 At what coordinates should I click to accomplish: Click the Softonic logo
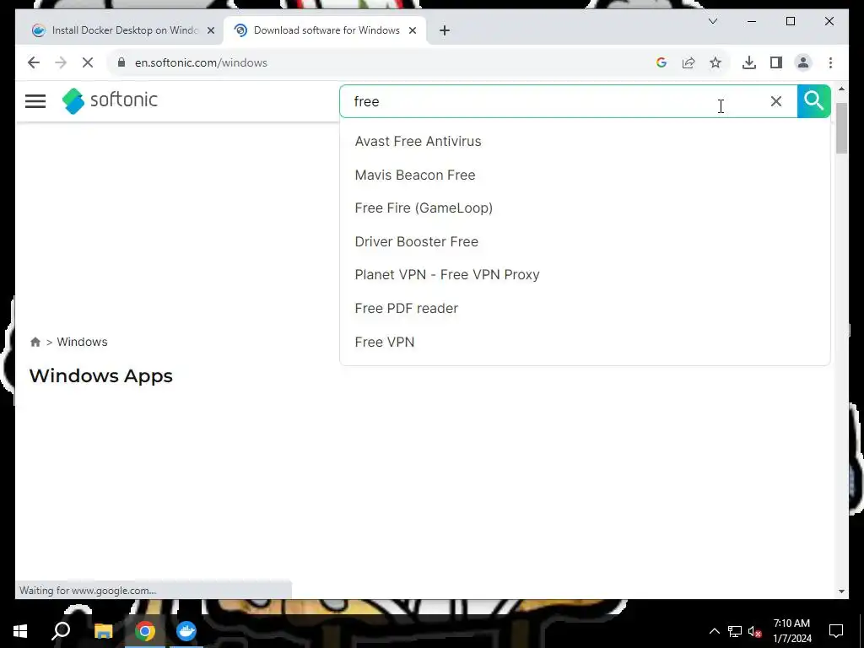pos(110,101)
